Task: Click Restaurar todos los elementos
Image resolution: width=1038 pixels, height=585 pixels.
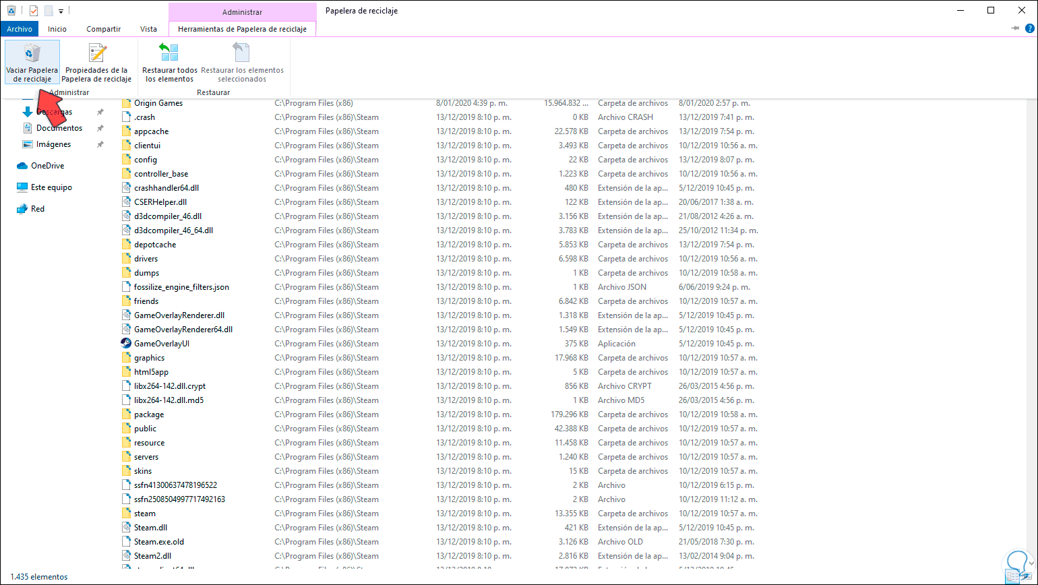Action: coord(170,62)
